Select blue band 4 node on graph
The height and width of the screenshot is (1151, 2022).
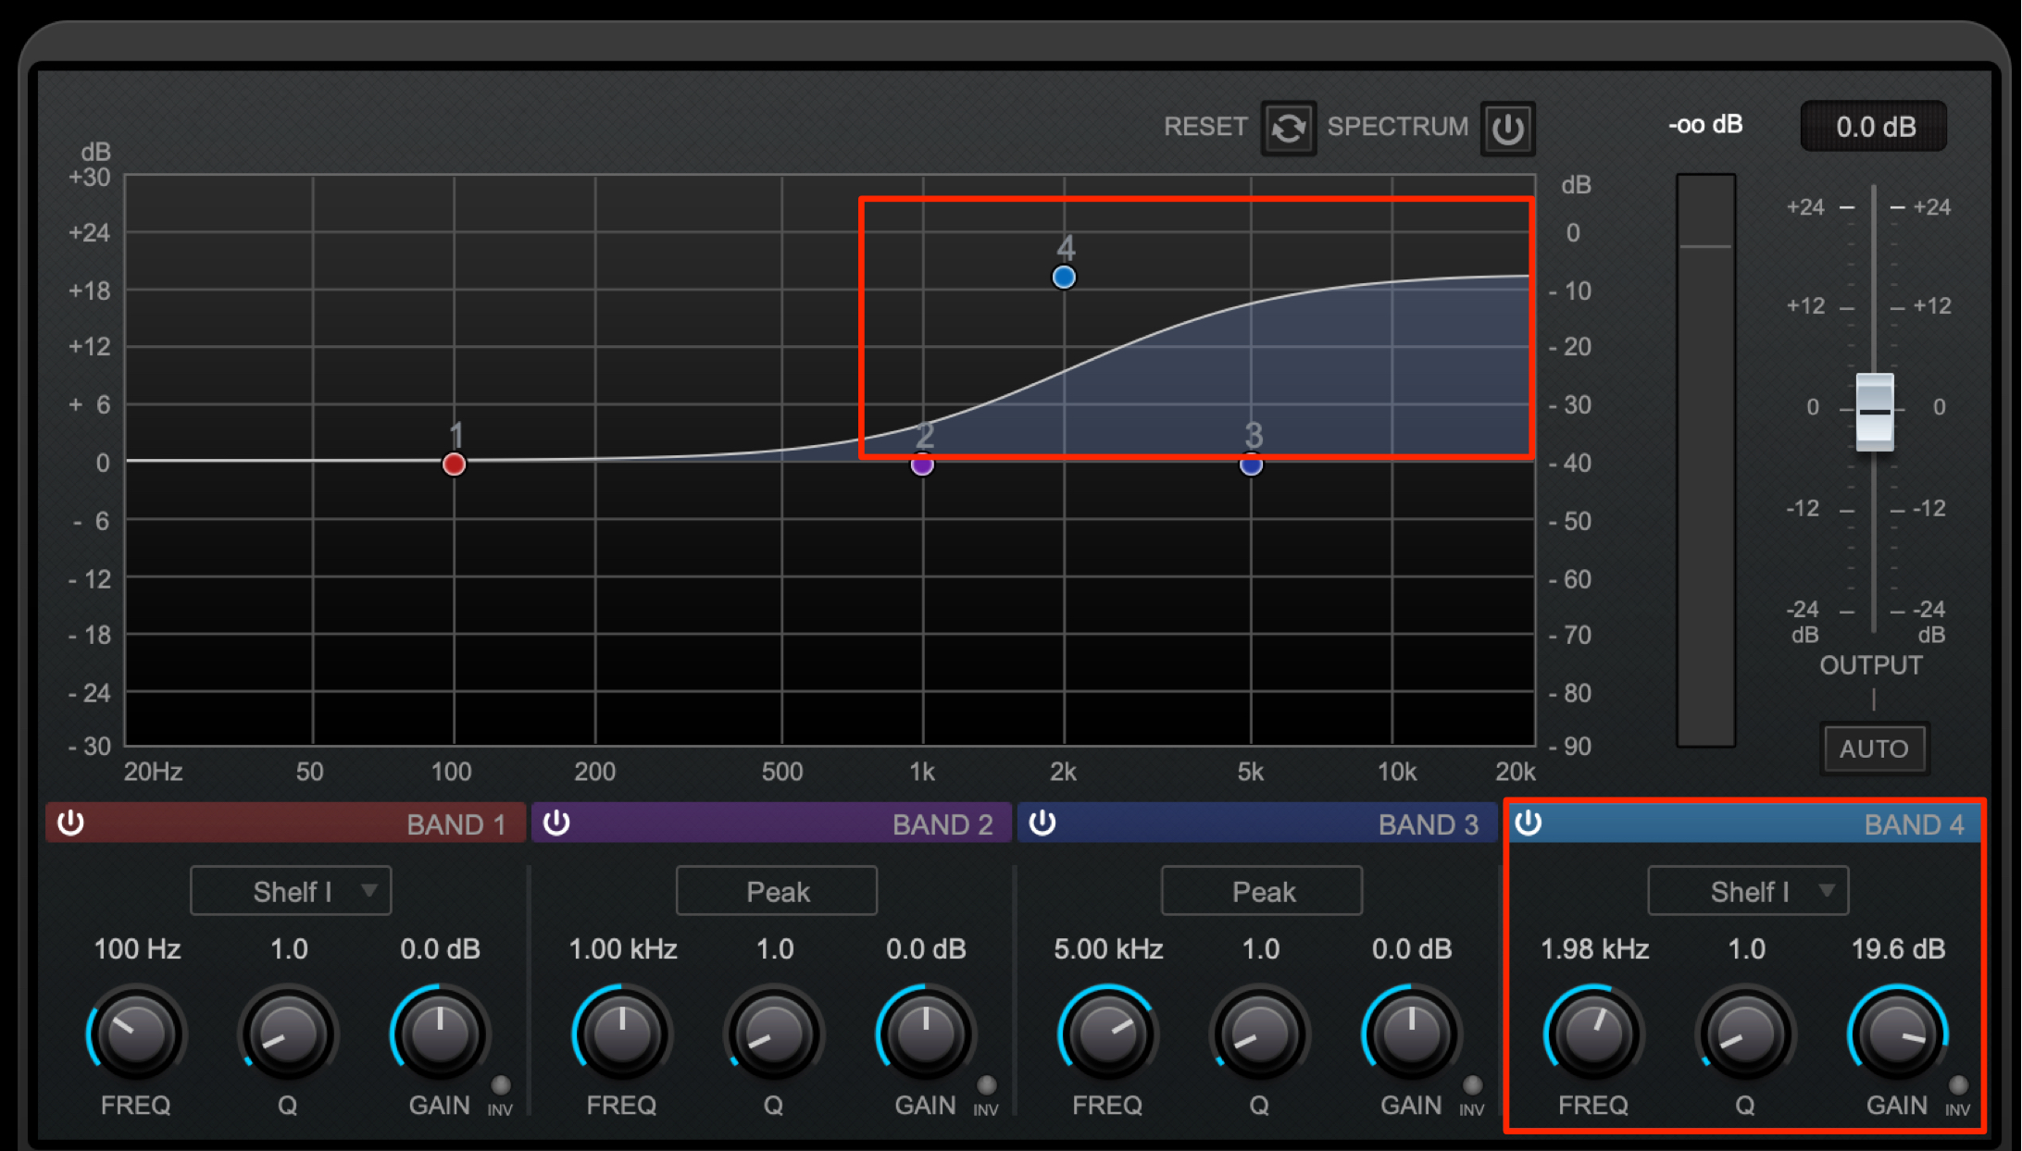(x=1064, y=277)
